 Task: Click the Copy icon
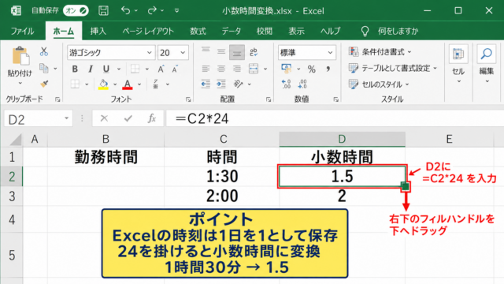(x=44, y=68)
